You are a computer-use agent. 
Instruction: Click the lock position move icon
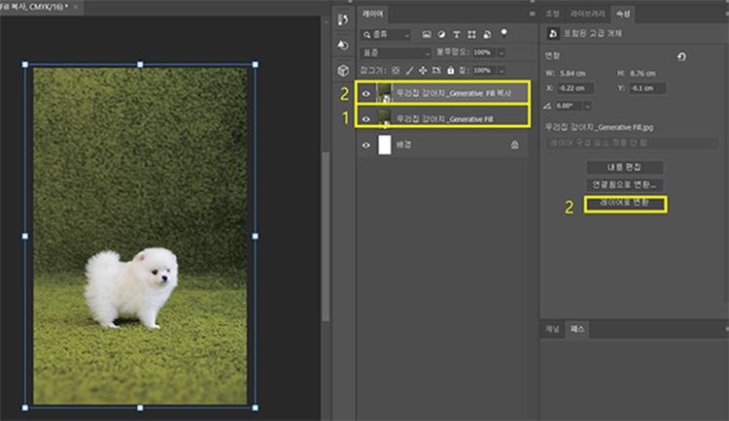(425, 70)
